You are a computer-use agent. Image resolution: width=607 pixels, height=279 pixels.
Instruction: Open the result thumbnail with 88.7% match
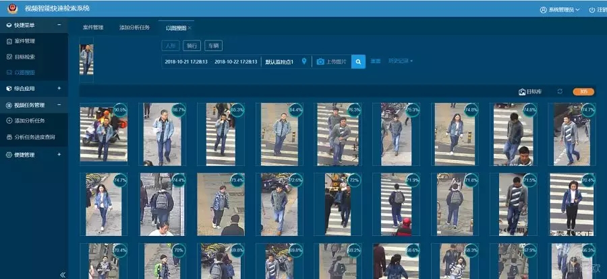[x=162, y=134]
